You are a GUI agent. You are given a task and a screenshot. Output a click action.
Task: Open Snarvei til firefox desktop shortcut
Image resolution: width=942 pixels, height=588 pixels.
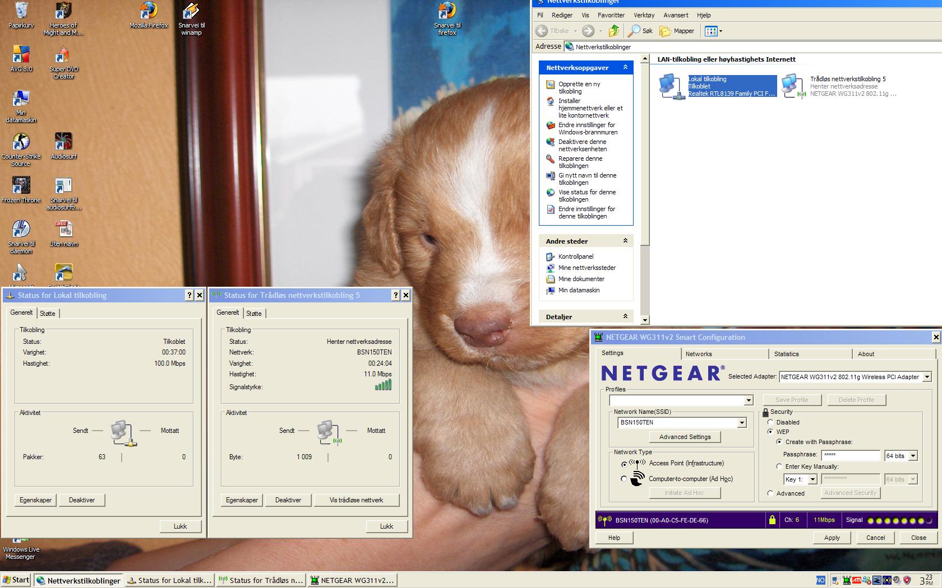[447, 18]
